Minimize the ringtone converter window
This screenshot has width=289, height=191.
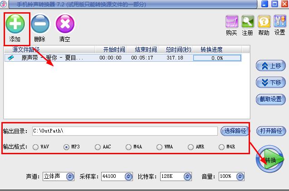(265, 4)
